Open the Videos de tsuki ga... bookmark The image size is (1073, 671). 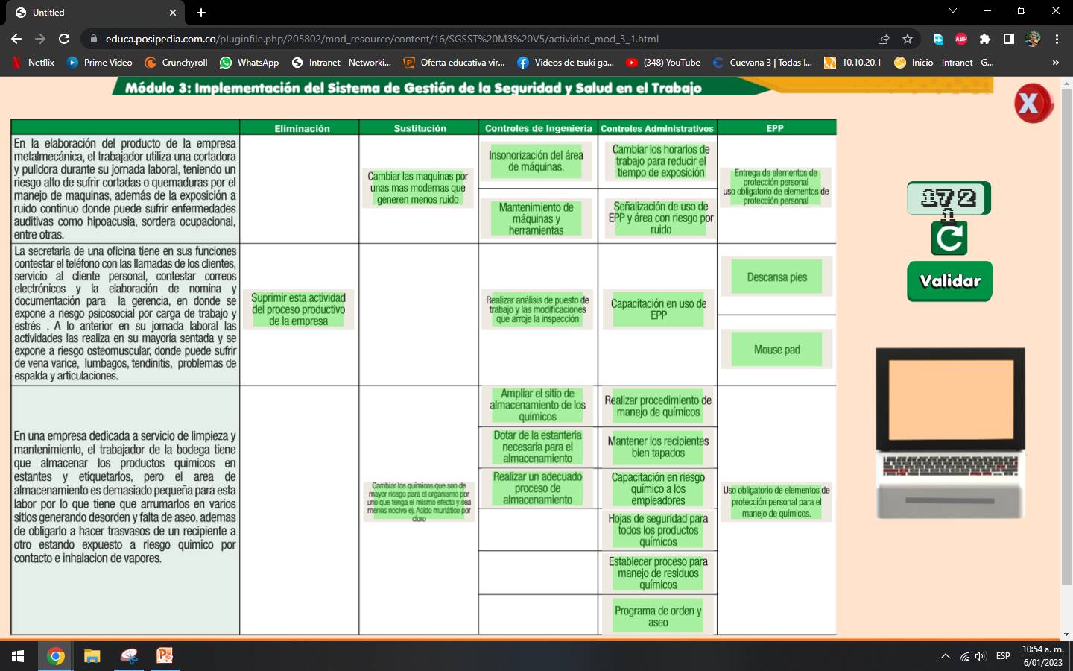(x=566, y=63)
